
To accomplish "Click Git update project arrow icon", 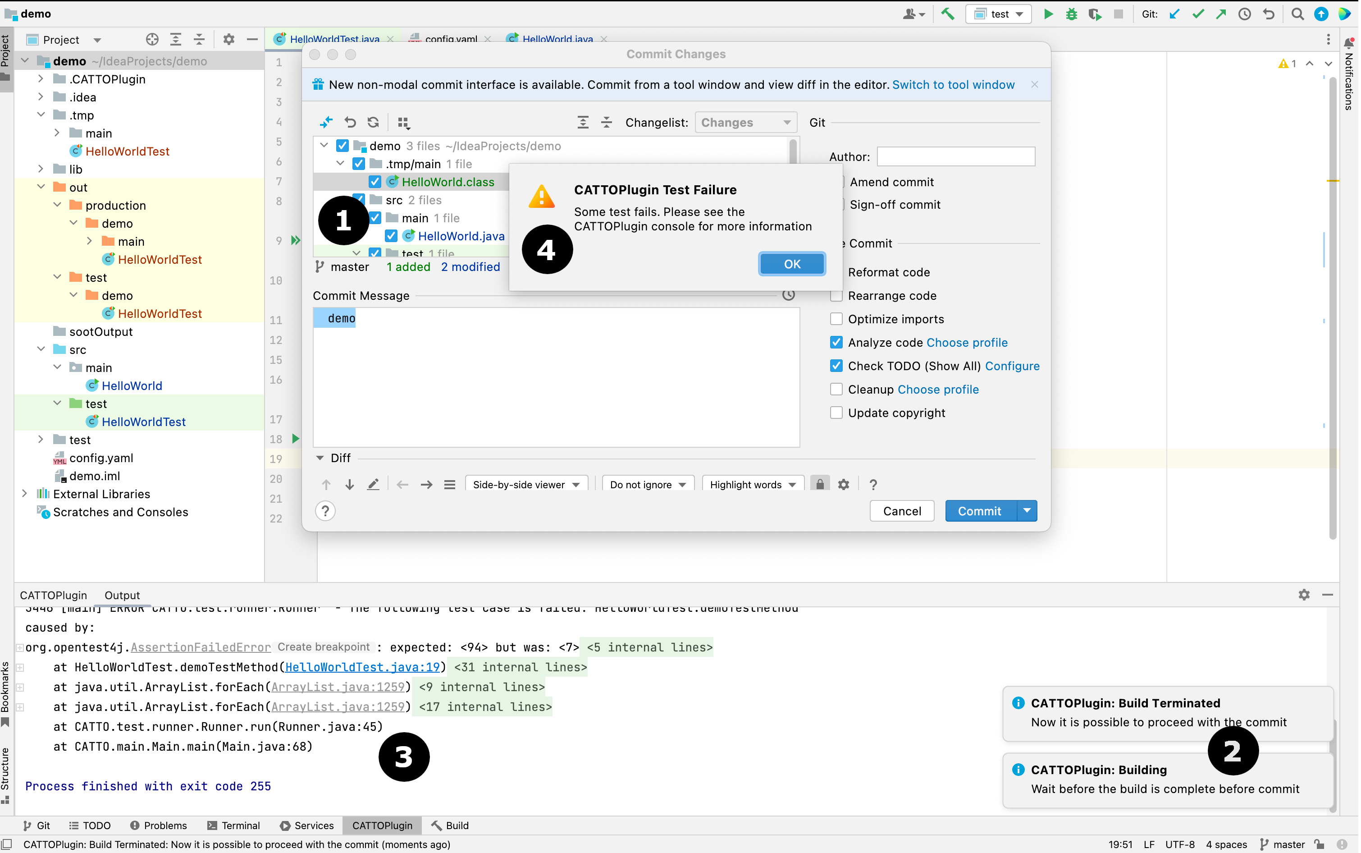I will pyautogui.click(x=1174, y=14).
